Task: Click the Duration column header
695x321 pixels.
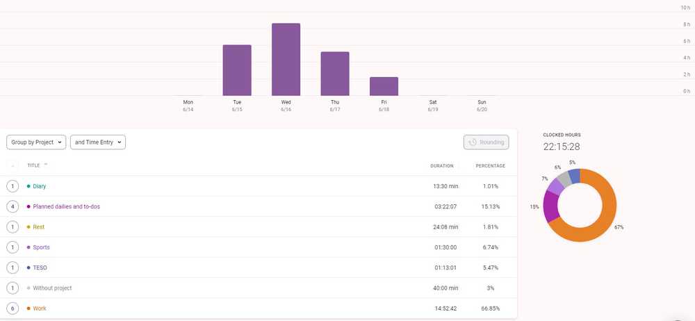Action: click(x=441, y=166)
